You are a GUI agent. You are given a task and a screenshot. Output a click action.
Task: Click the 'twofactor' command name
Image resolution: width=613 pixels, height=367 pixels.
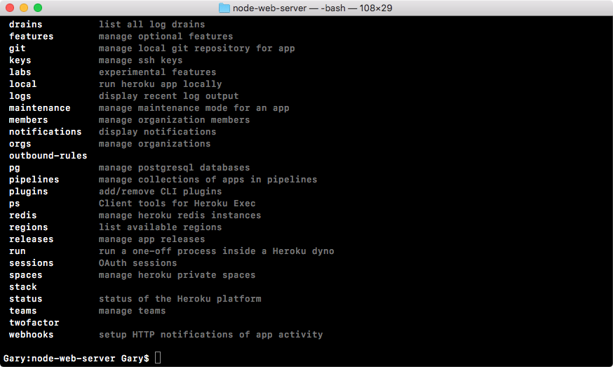(34, 323)
